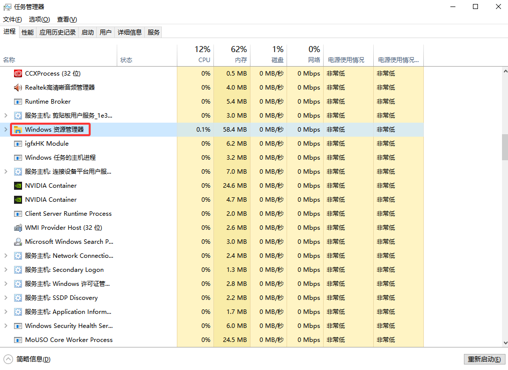Sort by the 内存 column header
The image size is (508, 370).
[232, 56]
